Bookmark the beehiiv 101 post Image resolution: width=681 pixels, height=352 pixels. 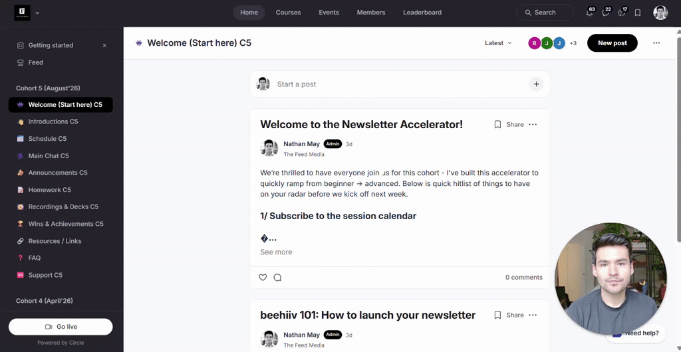[x=497, y=315]
